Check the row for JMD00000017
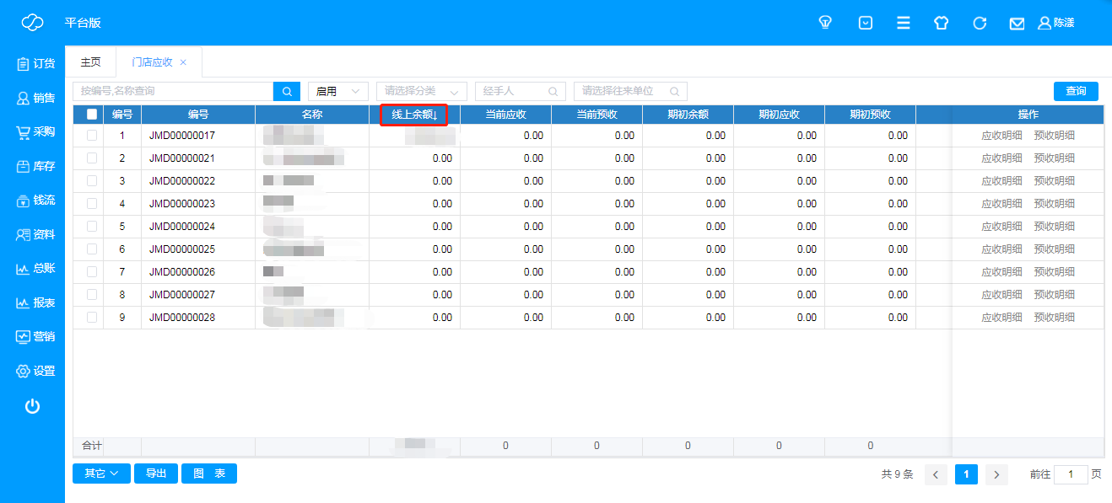 (92, 136)
